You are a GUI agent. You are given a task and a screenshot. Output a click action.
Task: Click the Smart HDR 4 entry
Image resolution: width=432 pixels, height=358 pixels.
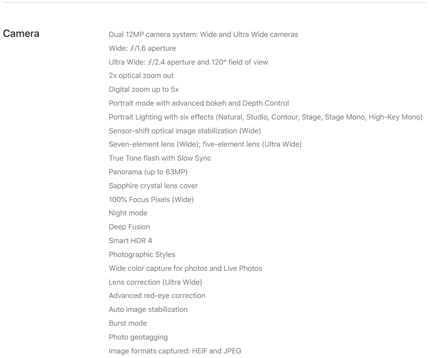pos(130,241)
